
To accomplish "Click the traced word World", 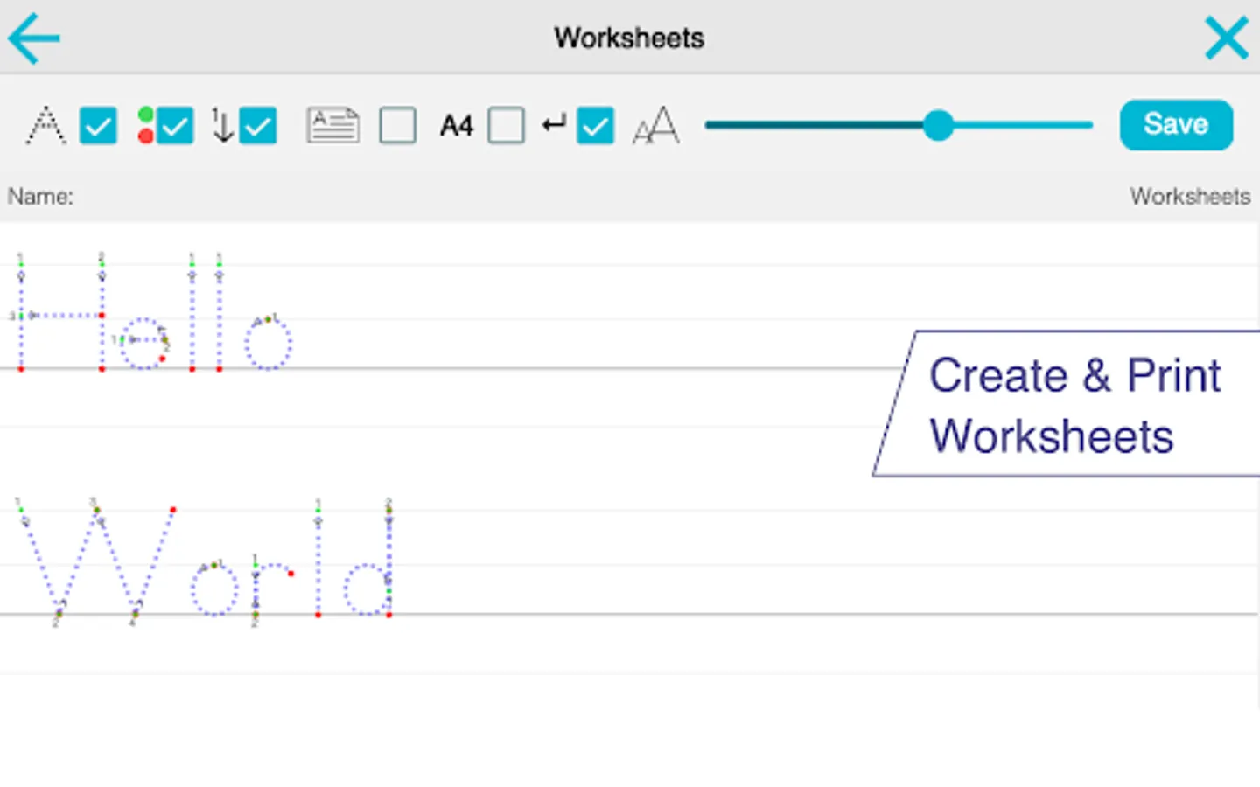I will pos(204,562).
